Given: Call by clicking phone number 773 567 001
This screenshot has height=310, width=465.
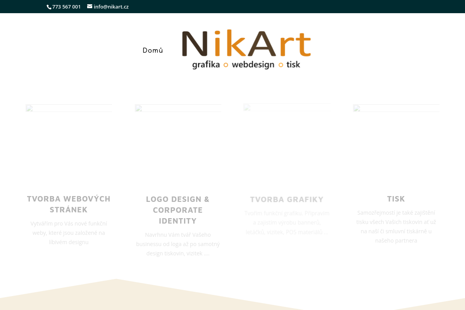Looking at the screenshot, I should [x=66, y=7].
